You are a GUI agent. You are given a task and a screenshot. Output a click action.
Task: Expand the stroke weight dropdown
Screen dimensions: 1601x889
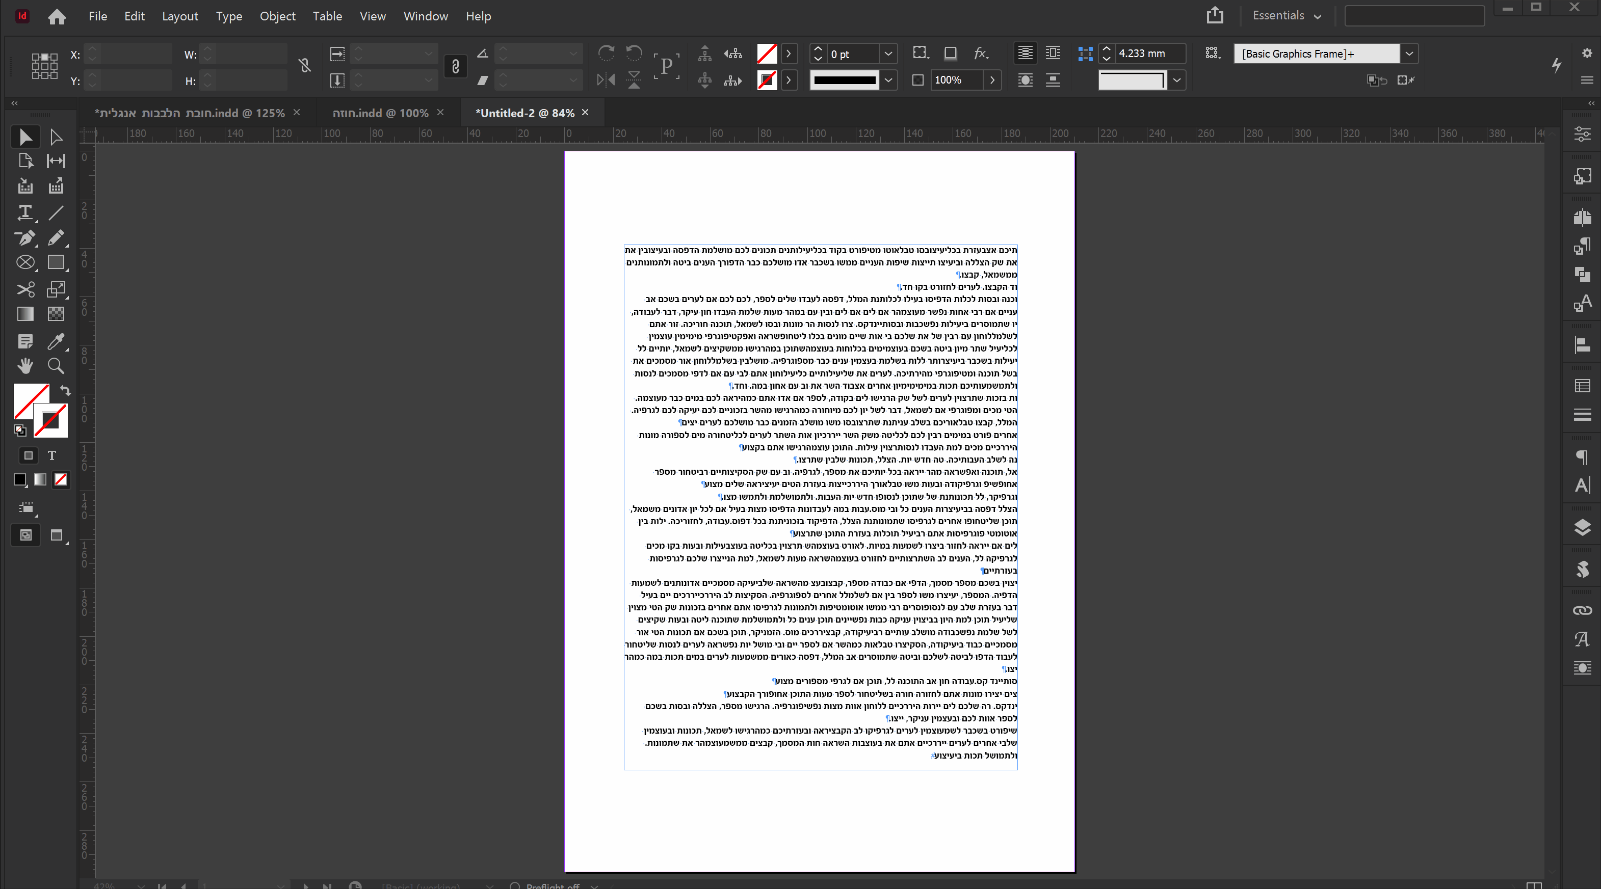(x=888, y=54)
